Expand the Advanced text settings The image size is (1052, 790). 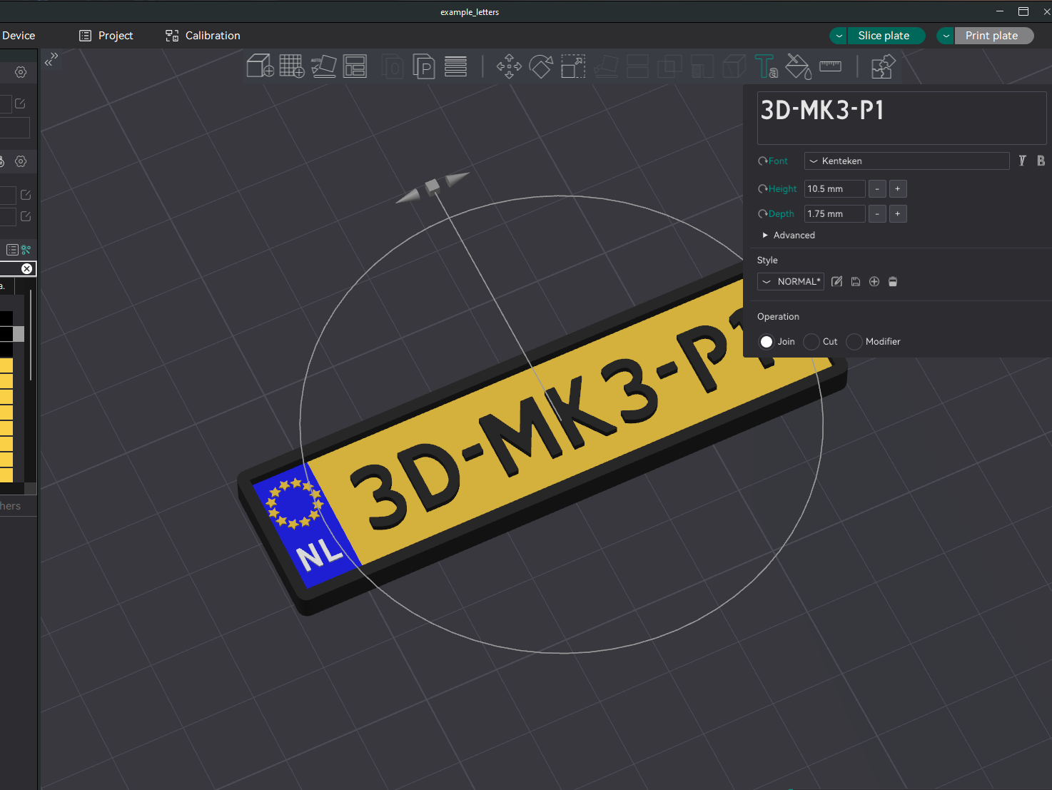click(x=788, y=235)
